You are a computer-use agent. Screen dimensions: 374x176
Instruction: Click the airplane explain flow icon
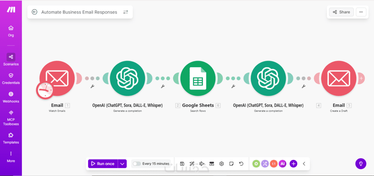click(202, 164)
